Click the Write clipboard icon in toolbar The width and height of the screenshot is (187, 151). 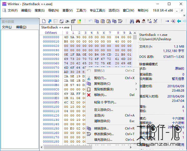[x=103, y=21]
